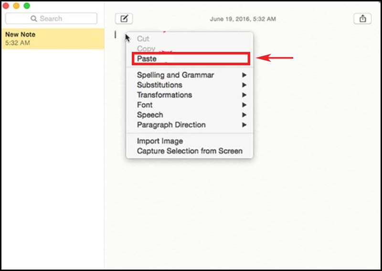Select Import Image from context menu
The width and height of the screenshot is (382, 271).
(160, 141)
